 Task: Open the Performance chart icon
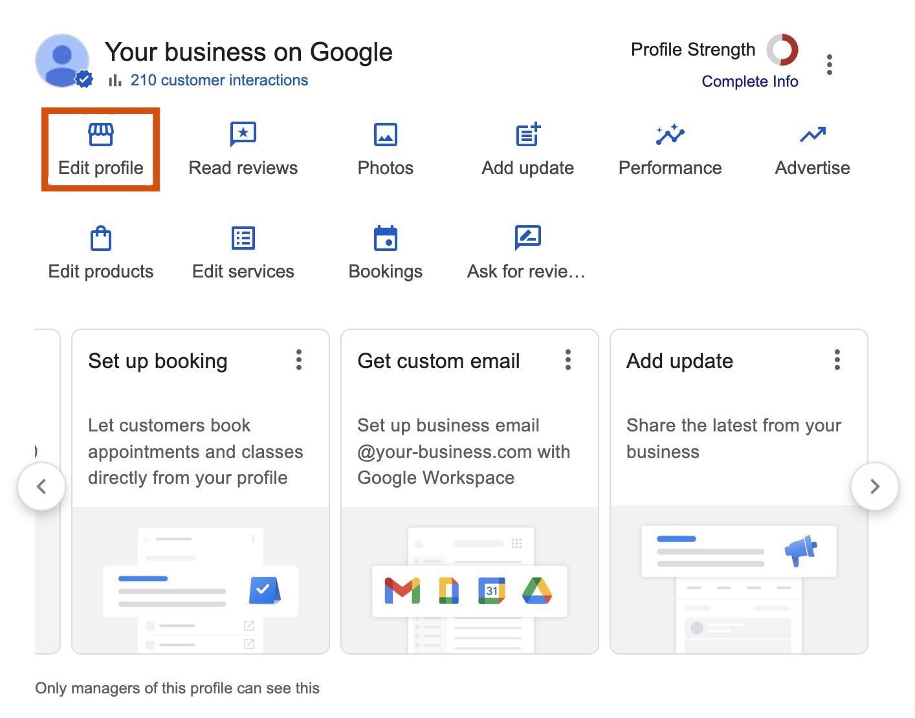coord(670,135)
